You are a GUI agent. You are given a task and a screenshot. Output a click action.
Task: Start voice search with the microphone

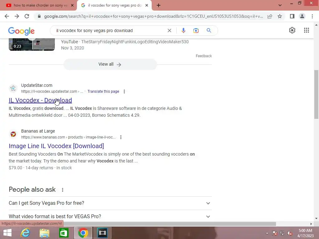click(183, 30)
